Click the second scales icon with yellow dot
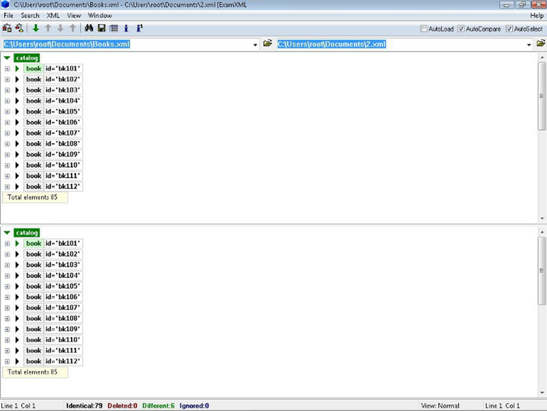 pos(19,28)
